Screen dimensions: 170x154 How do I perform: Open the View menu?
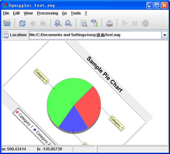(x=28, y=13)
